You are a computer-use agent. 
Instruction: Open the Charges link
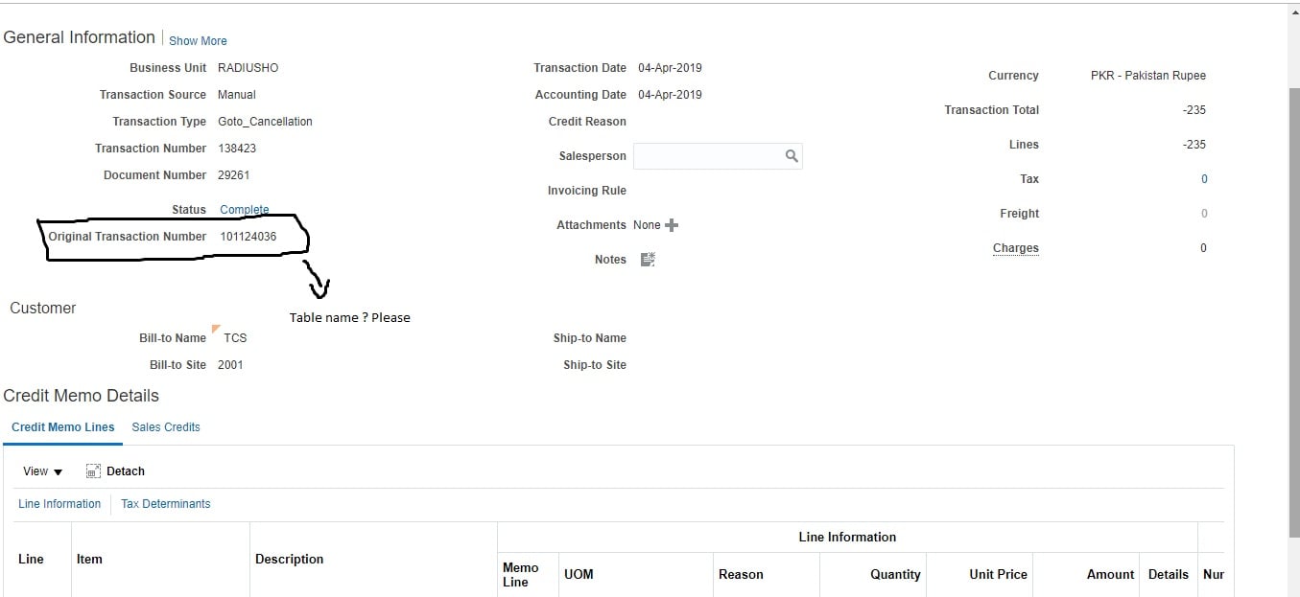1015,247
